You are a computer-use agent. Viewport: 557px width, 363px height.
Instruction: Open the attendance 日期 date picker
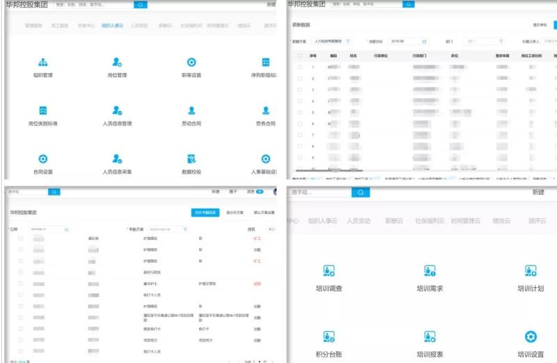(x=49, y=229)
